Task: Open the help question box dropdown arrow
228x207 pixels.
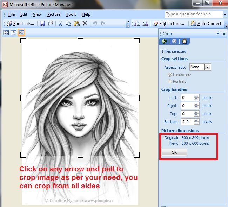Action: click(225, 14)
